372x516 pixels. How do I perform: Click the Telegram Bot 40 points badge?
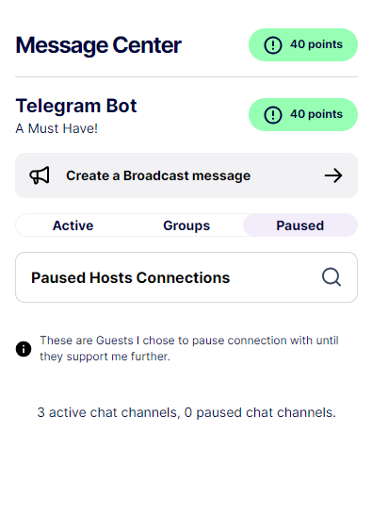(303, 114)
